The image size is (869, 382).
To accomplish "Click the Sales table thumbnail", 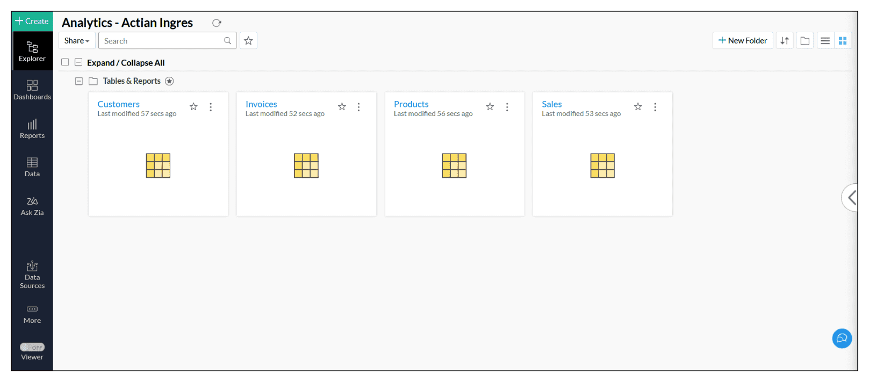I will (602, 165).
